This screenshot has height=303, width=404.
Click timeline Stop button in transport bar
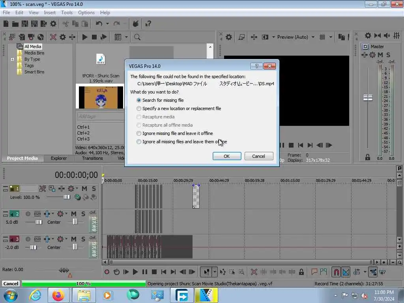click(154, 272)
